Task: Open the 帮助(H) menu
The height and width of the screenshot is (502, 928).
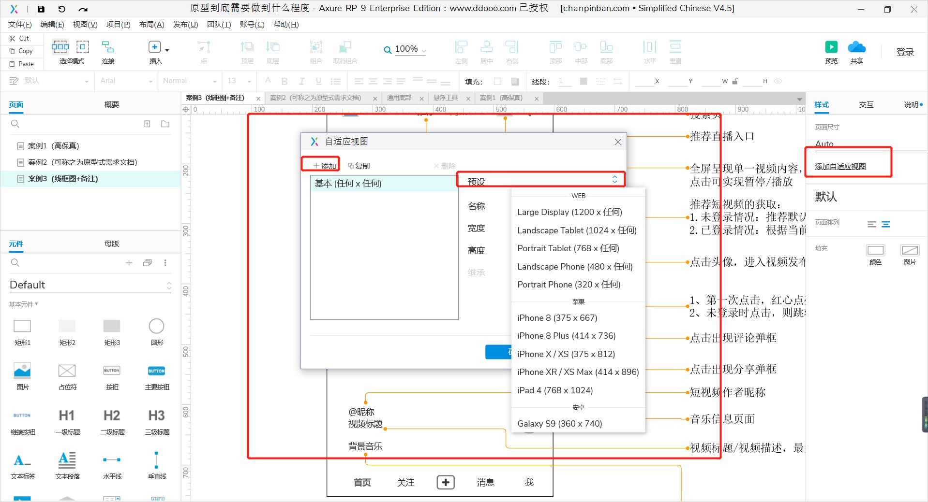Action: tap(286, 25)
